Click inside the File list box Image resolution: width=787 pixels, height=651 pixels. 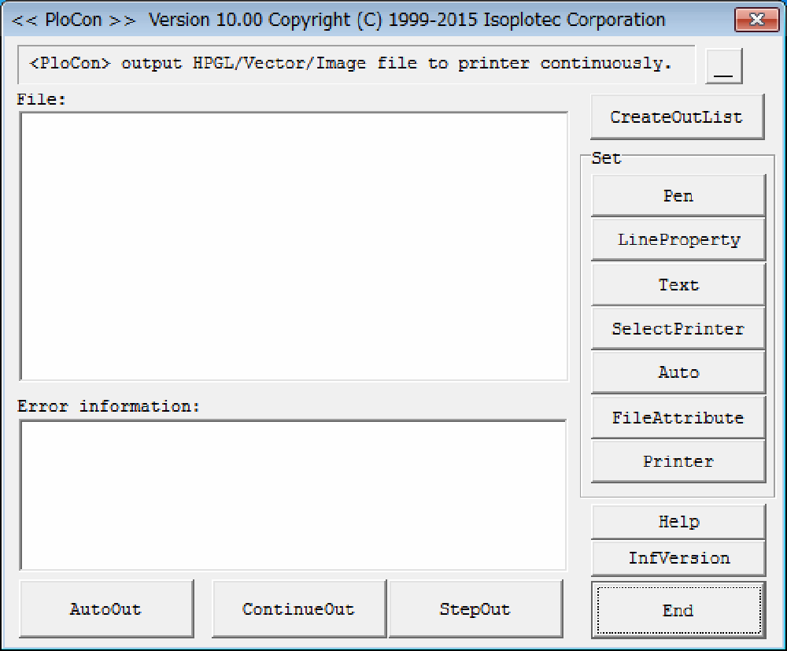coord(294,246)
